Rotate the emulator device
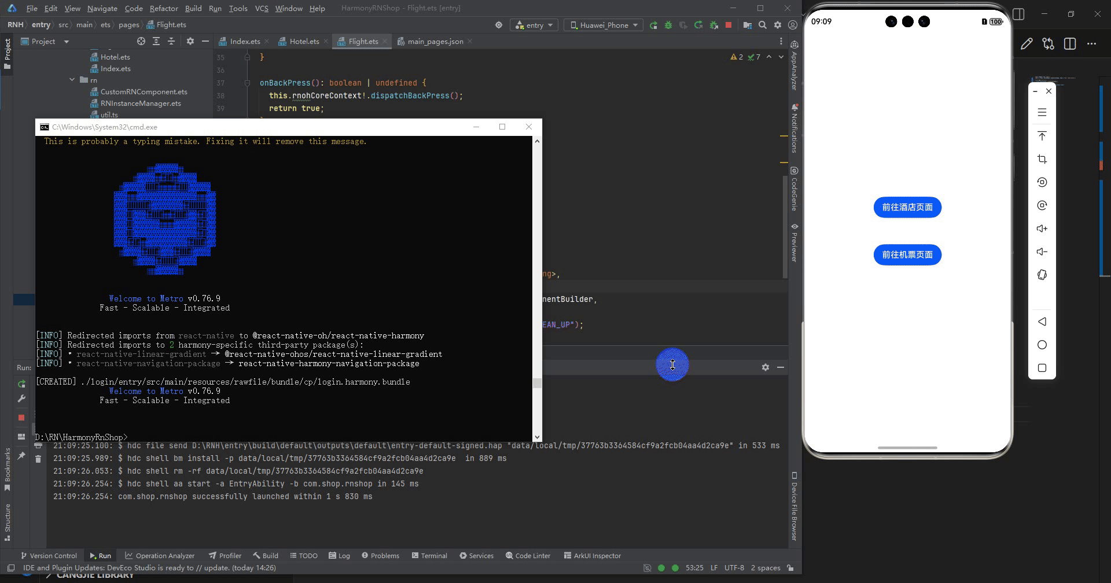 coord(1042,275)
